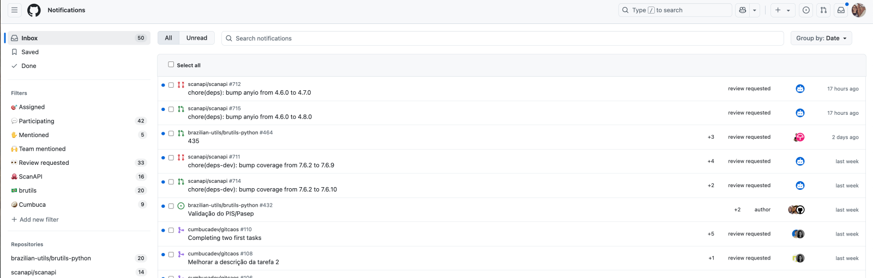The image size is (873, 278).
Task: Open the hamburger navigation menu
Action: point(15,10)
